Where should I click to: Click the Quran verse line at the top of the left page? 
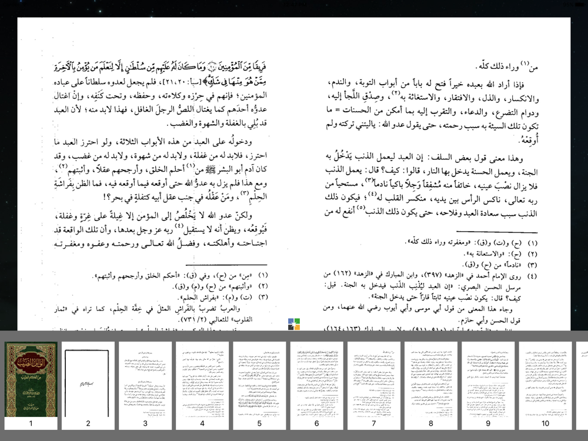click(160, 68)
